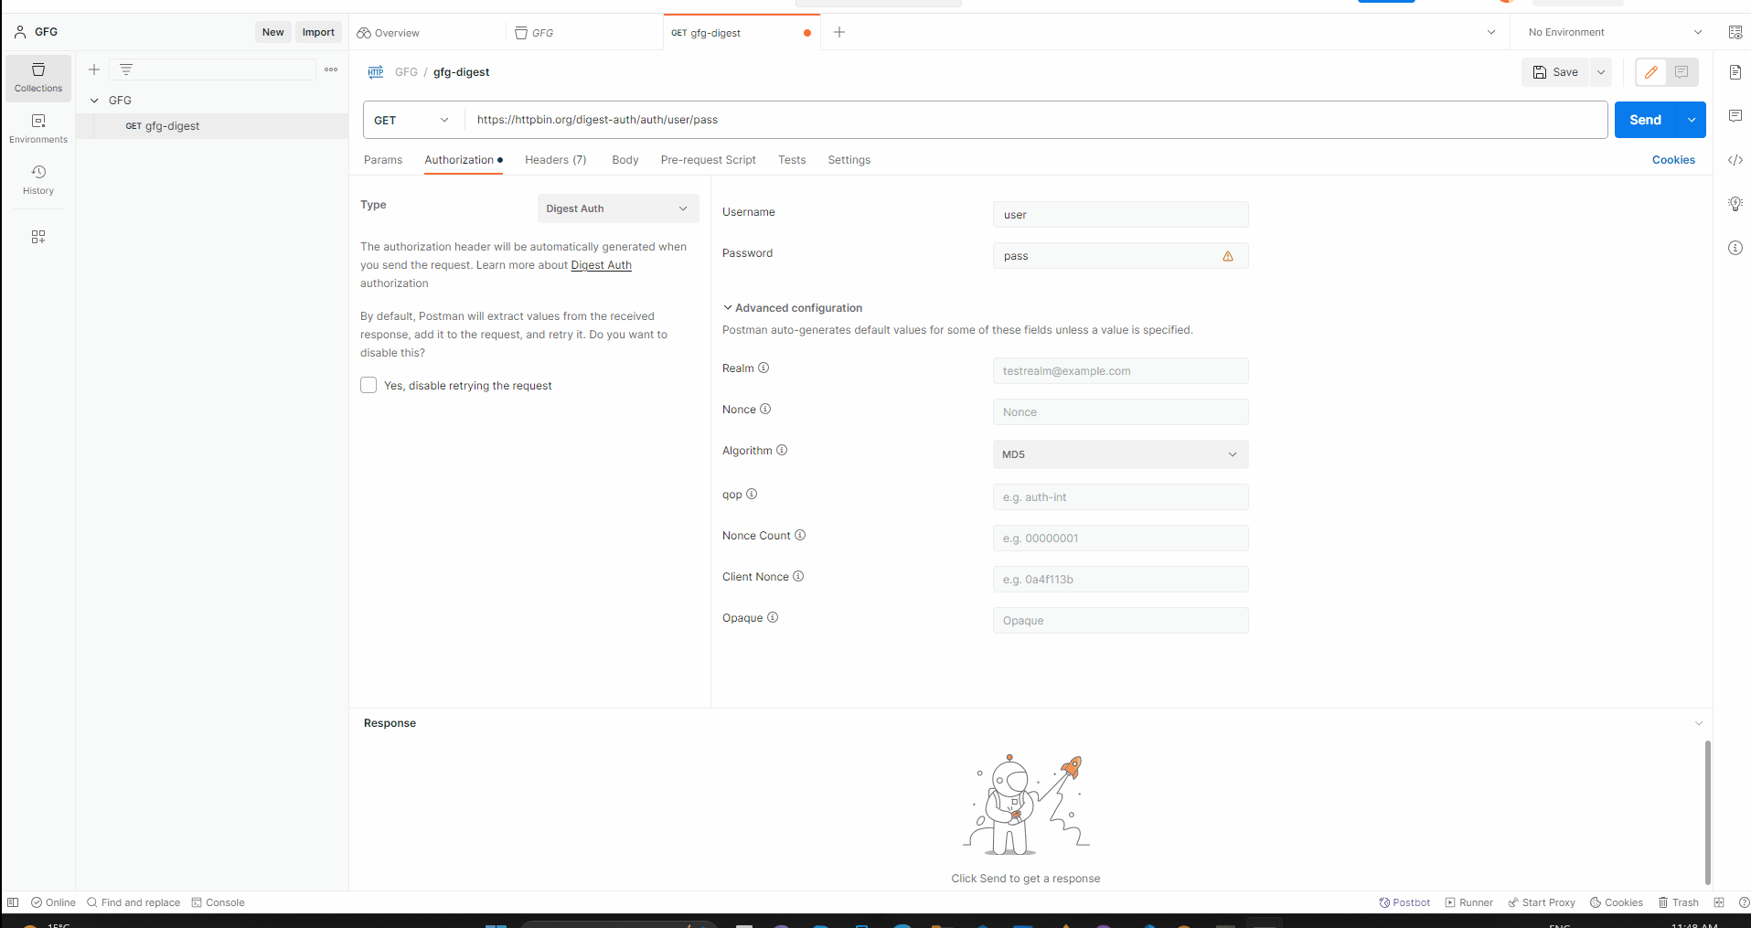
Task: Click the New button
Action: coord(273,32)
